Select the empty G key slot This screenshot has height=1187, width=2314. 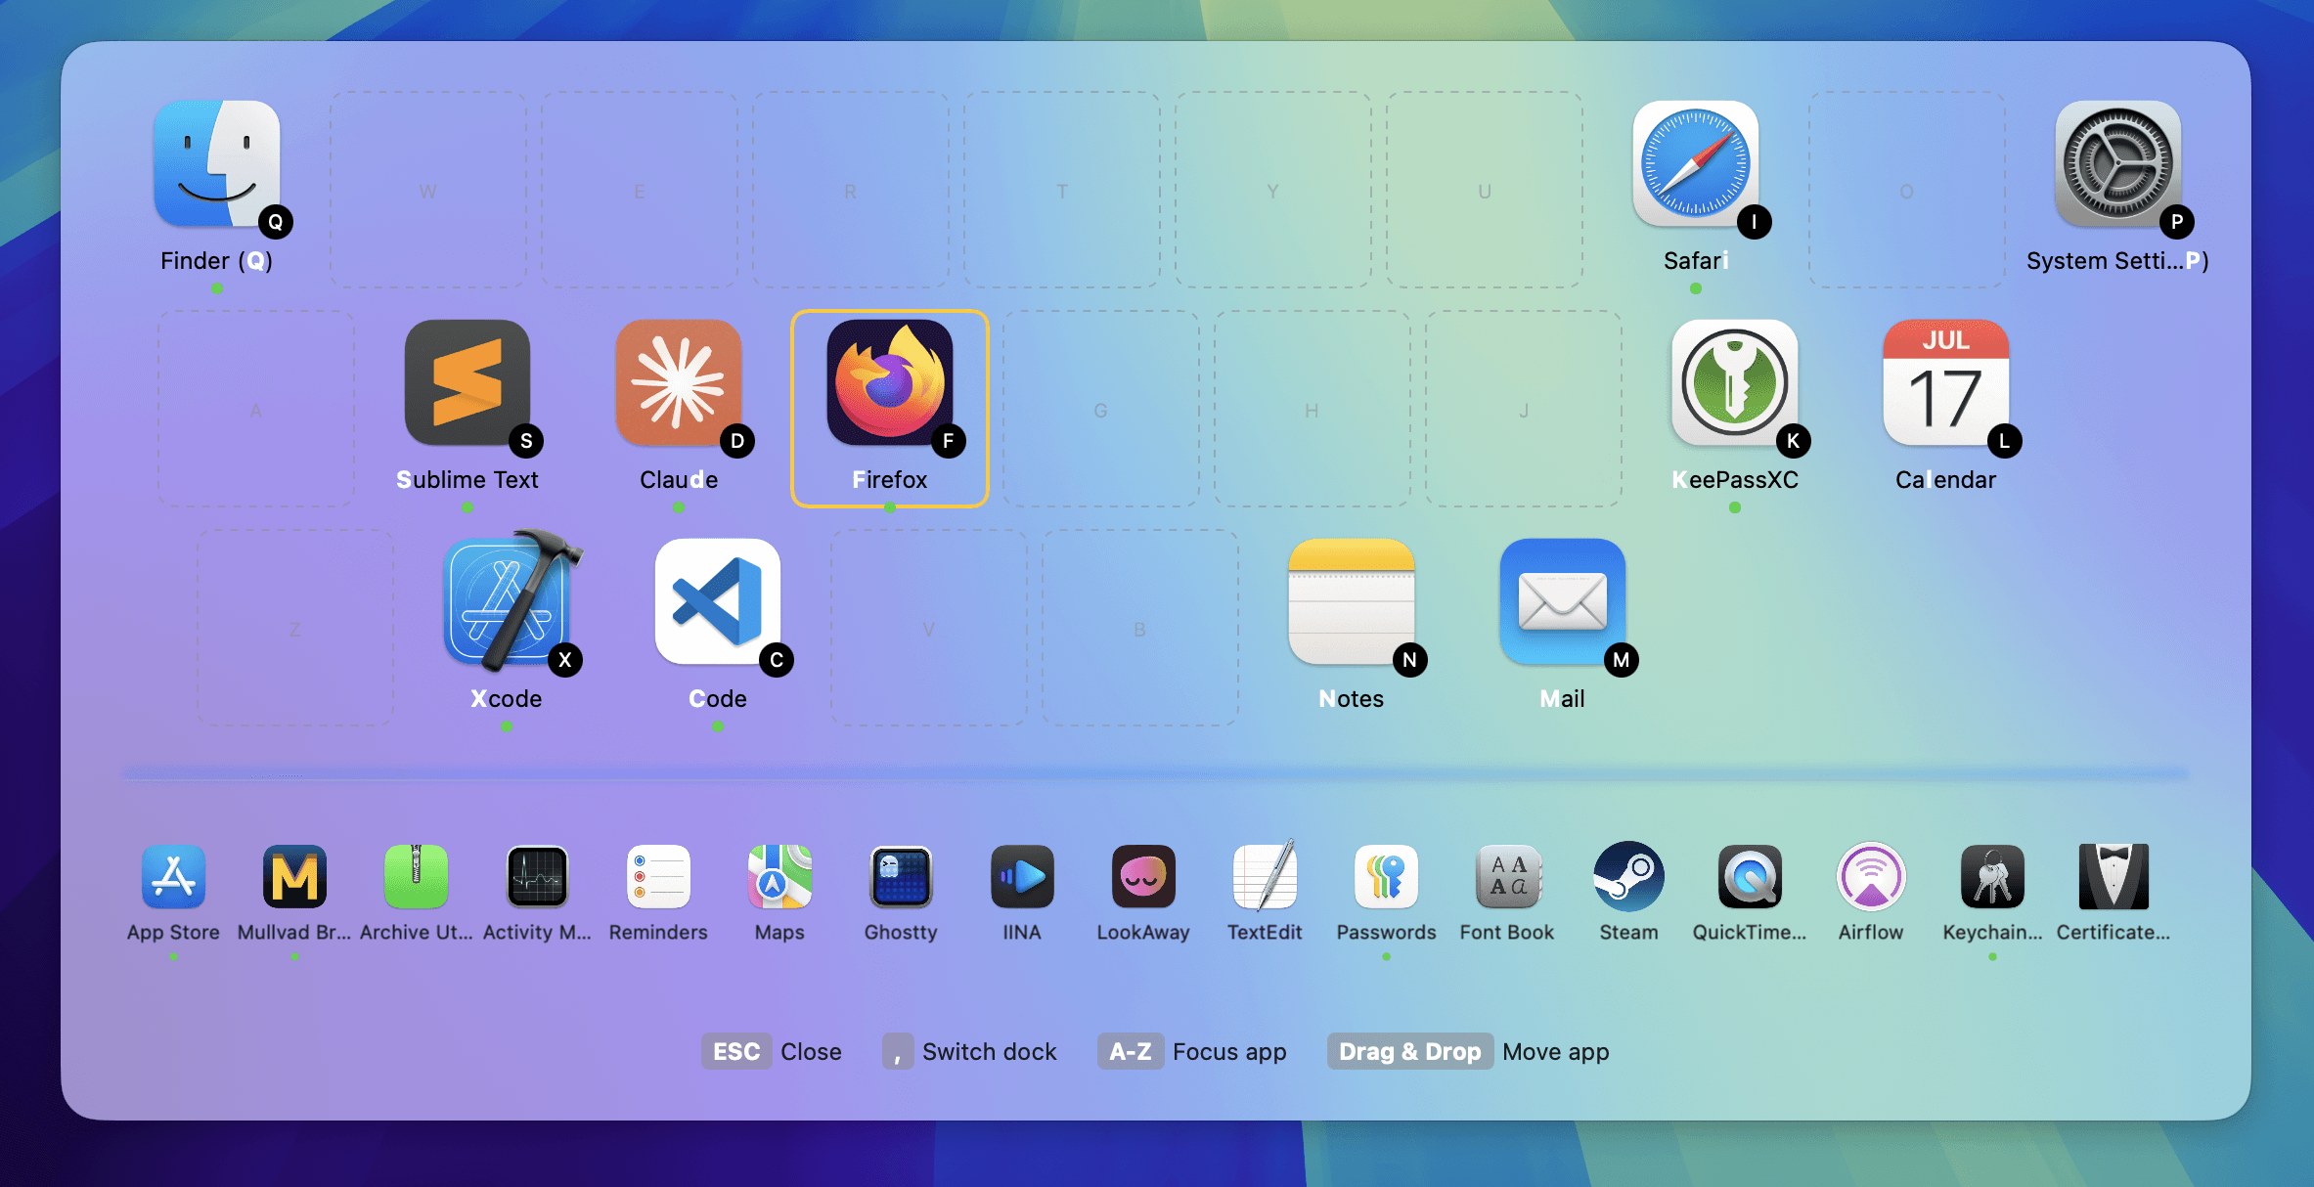point(1101,409)
